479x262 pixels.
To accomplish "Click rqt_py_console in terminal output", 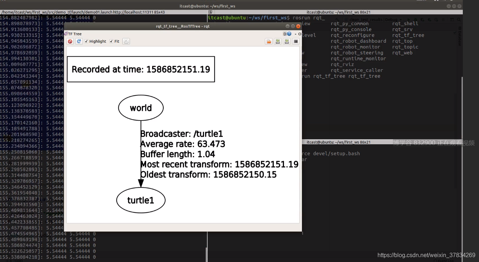I will (351, 29).
